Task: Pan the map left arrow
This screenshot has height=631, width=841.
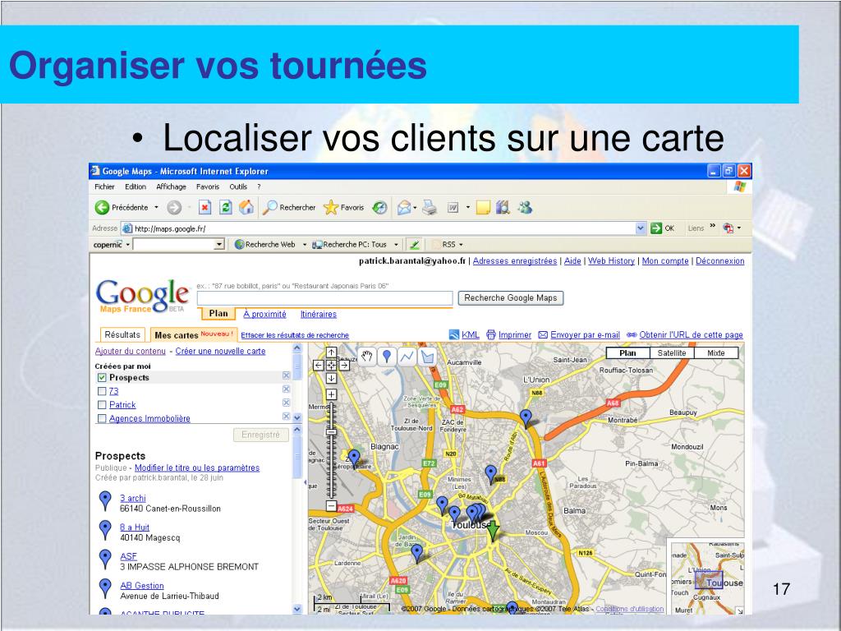Action: pos(319,366)
